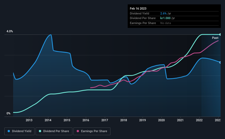
Task: Toggle the Earnings Per Share legend button
Action: point(92,131)
